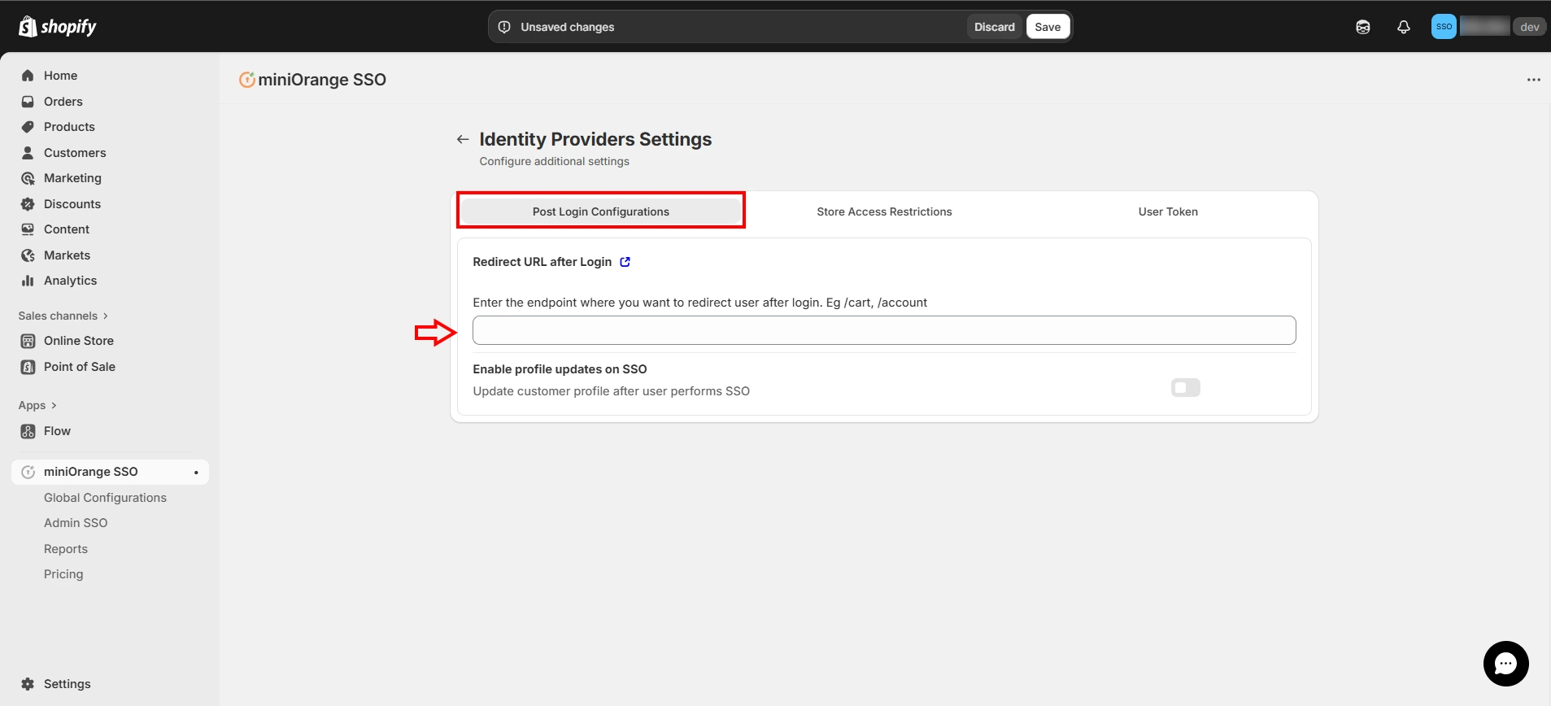Open the SSO account avatar menu
This screenshot has height=706, width=1551.
[x=1444, y=26]
